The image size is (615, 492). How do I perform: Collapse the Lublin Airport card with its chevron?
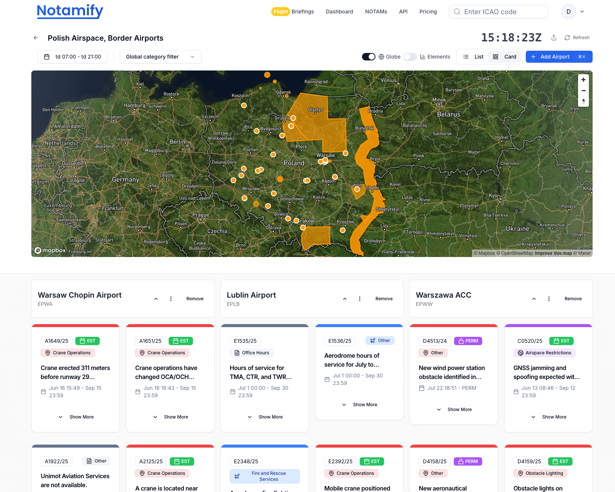(x=345, y=298)
